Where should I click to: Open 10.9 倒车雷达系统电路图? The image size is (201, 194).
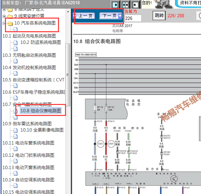27,124
